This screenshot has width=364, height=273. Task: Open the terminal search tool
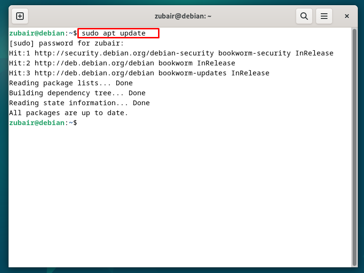pyautogui.click(x=304, y=16)
